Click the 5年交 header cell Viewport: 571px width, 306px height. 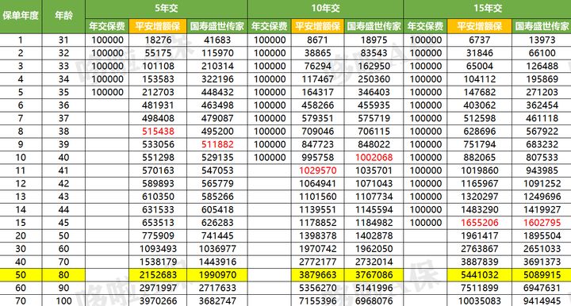click(167, 9)
